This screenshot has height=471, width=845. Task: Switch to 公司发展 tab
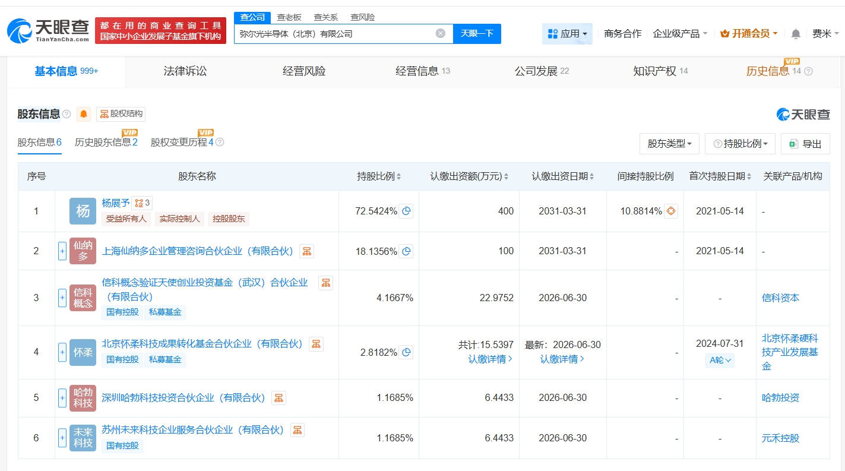(x=542, y=71)
